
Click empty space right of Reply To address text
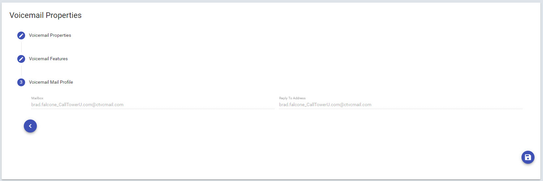pos(447,105)
